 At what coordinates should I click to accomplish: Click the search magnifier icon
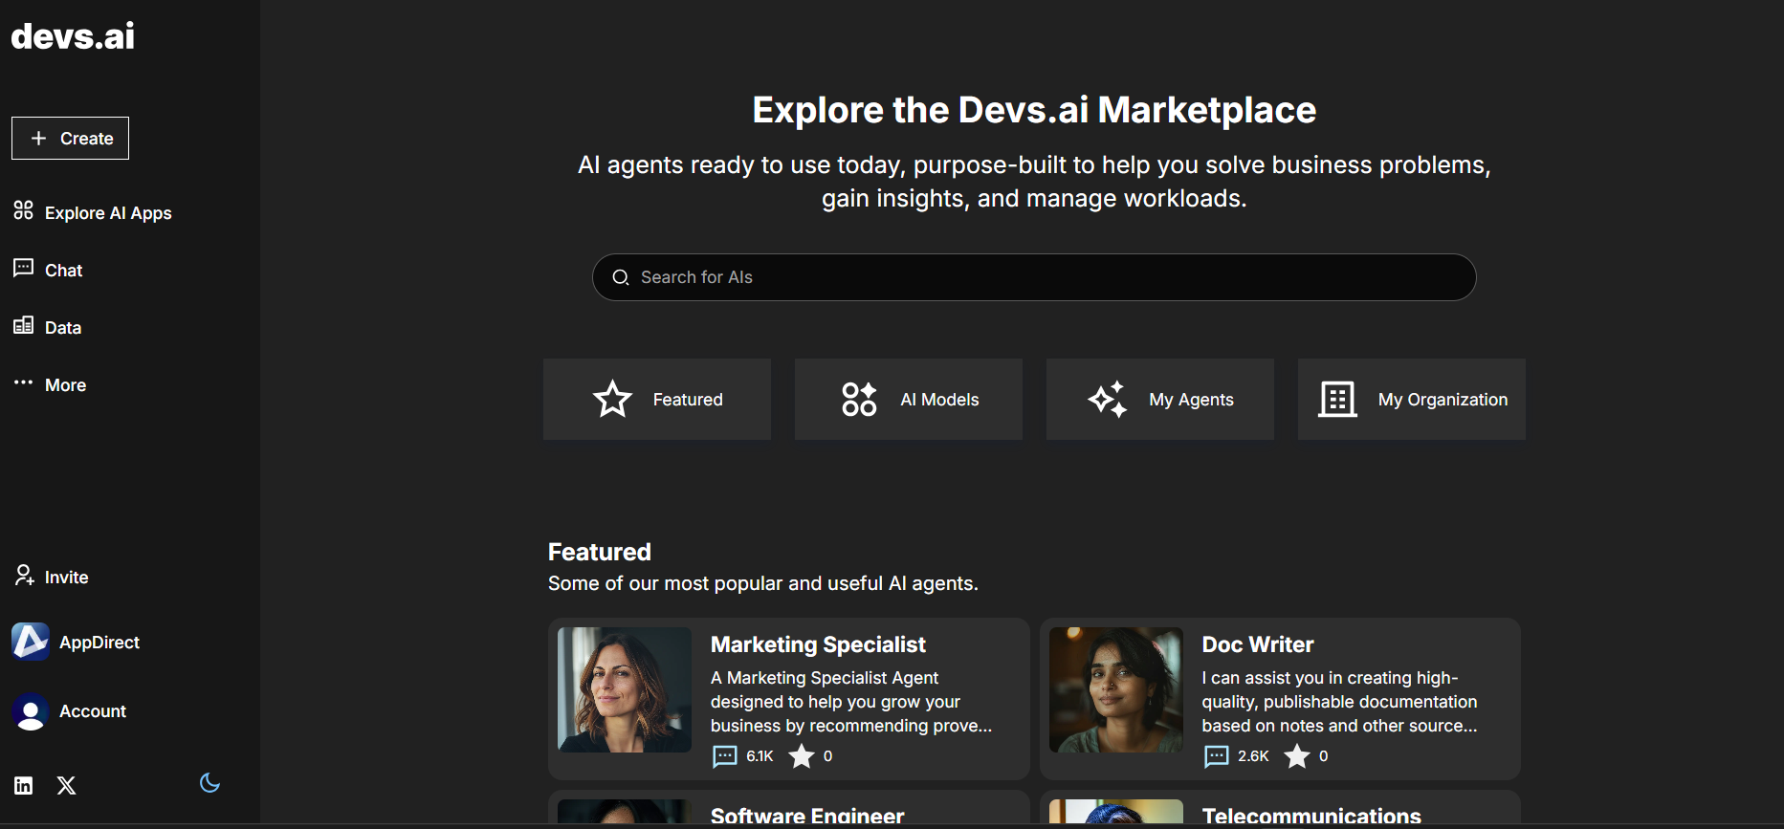[x=621, y=277]
